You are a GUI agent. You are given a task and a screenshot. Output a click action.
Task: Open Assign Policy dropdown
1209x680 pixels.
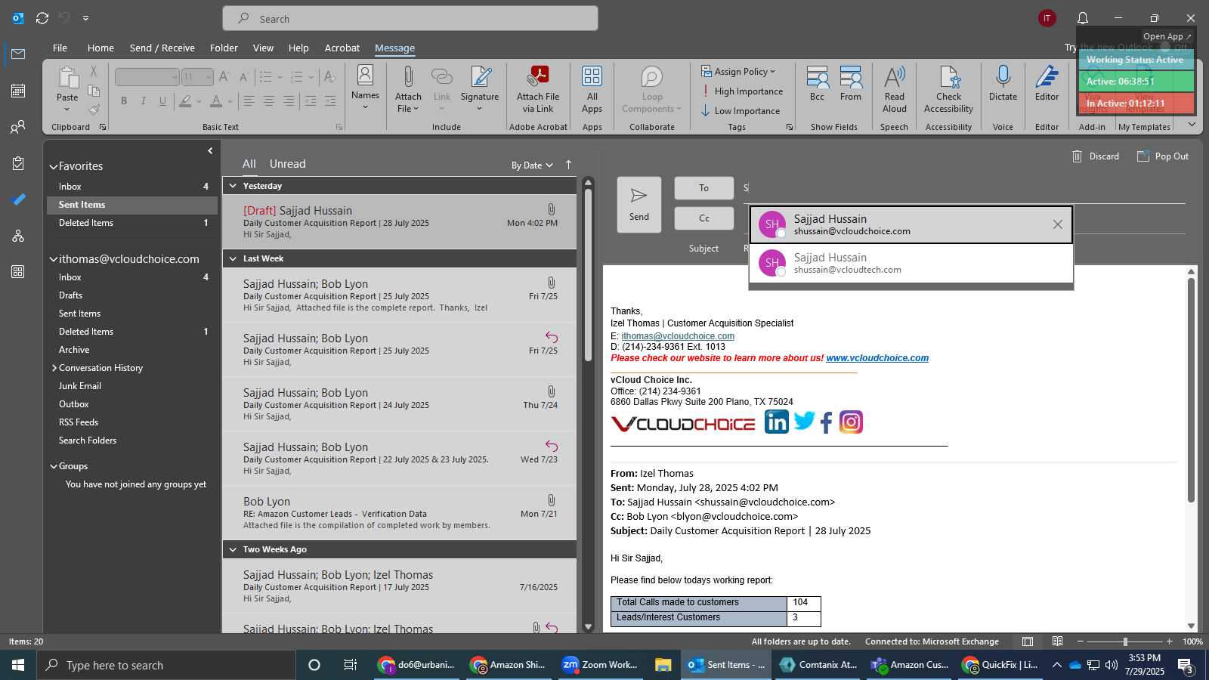(738, 72)
